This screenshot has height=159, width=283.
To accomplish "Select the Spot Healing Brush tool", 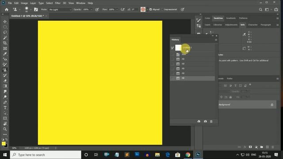I will click(5, 59).
